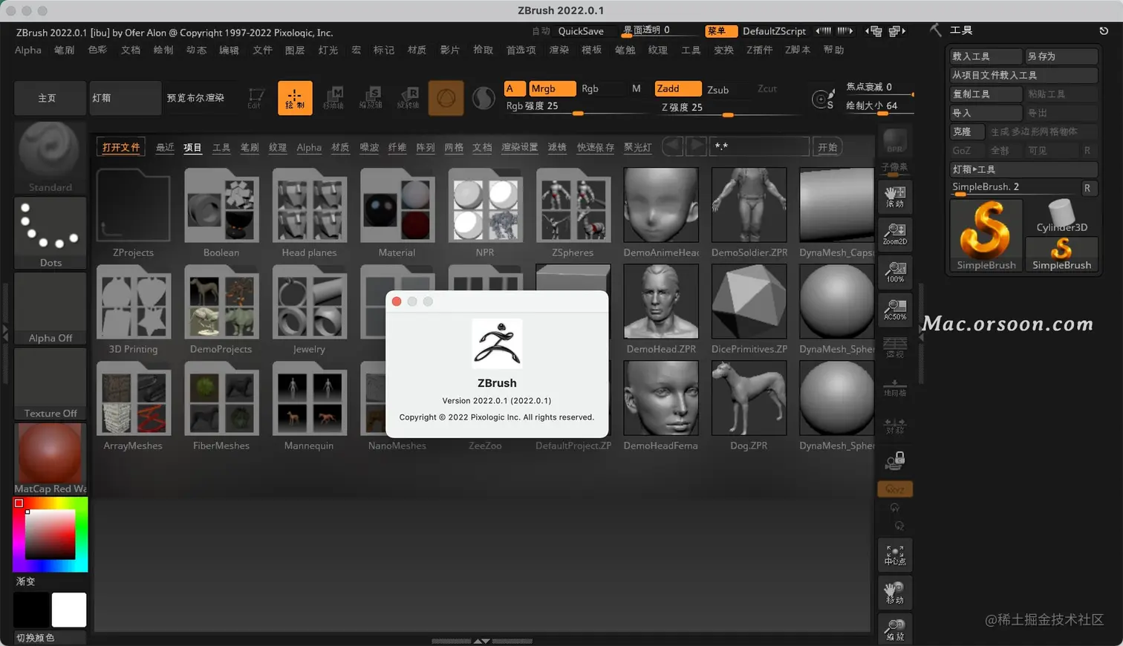Click the 绘制大小 draw size slider
Viewport: 1123px width, 646px height.
(879, 106)
